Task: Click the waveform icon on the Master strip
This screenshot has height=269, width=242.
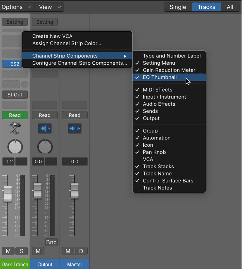Action: [75, 128]
